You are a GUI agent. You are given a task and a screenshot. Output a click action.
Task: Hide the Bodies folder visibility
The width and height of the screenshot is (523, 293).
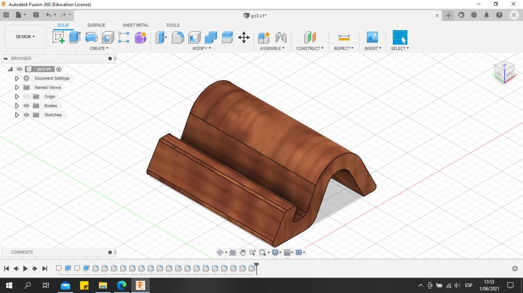tap(27, 106)
